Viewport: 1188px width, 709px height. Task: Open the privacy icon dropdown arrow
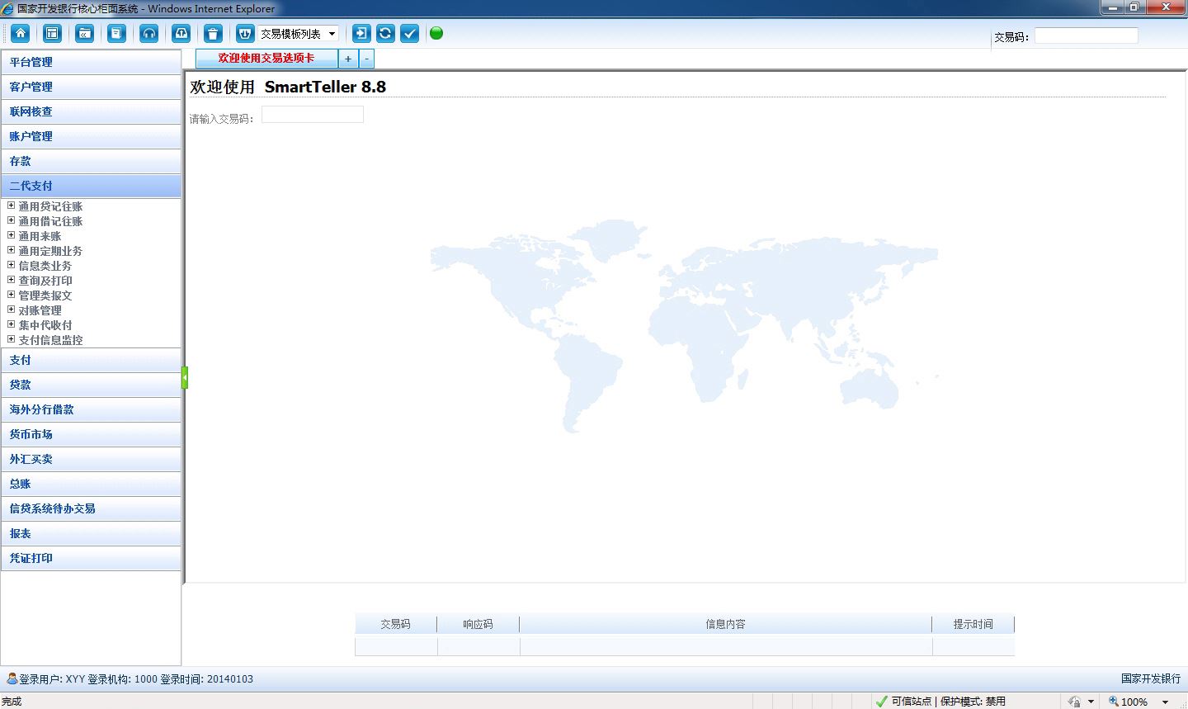1091,702
